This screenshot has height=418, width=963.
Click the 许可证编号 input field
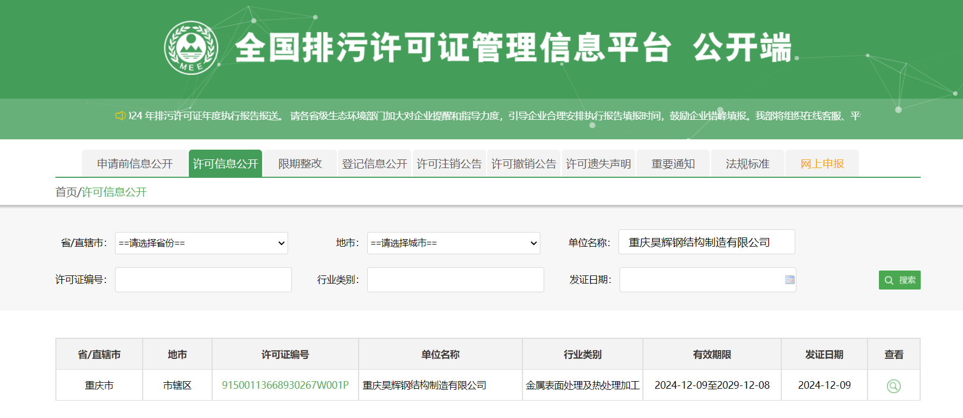[x=203, y=280]
